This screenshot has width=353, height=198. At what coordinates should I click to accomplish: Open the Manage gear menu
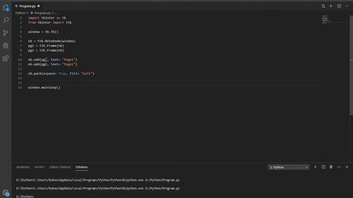pos(6,193)
